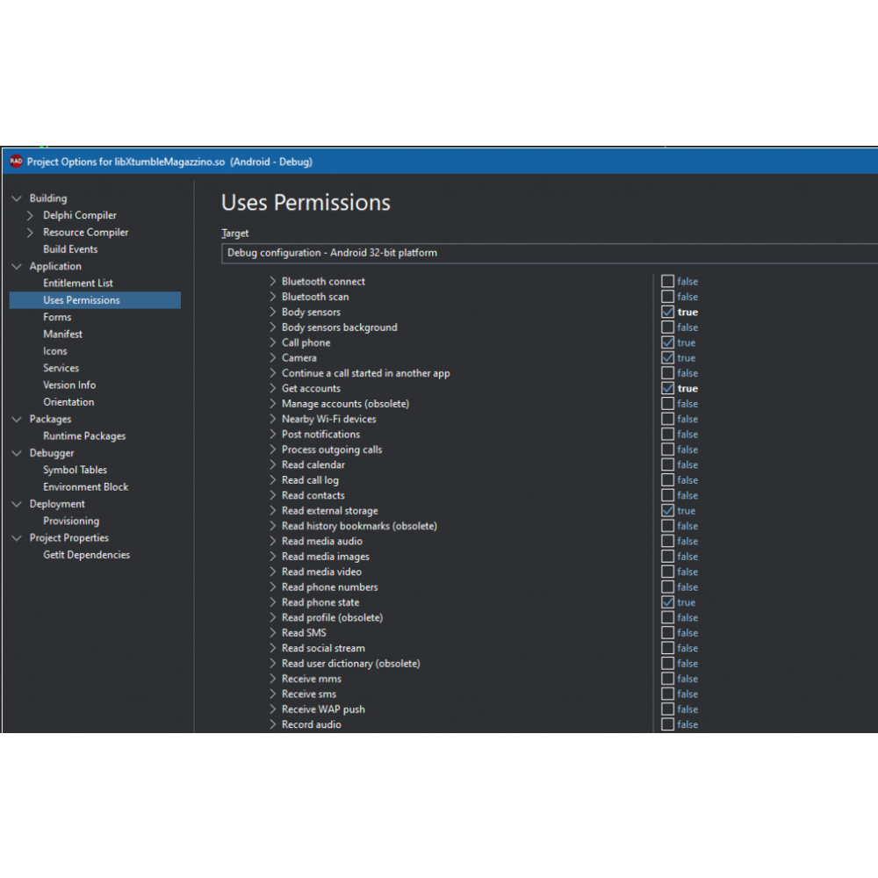Image resolution: width=878 pixels, height=878 pixels.
Task: Open the Manifest options page
Action: (62, 335)
